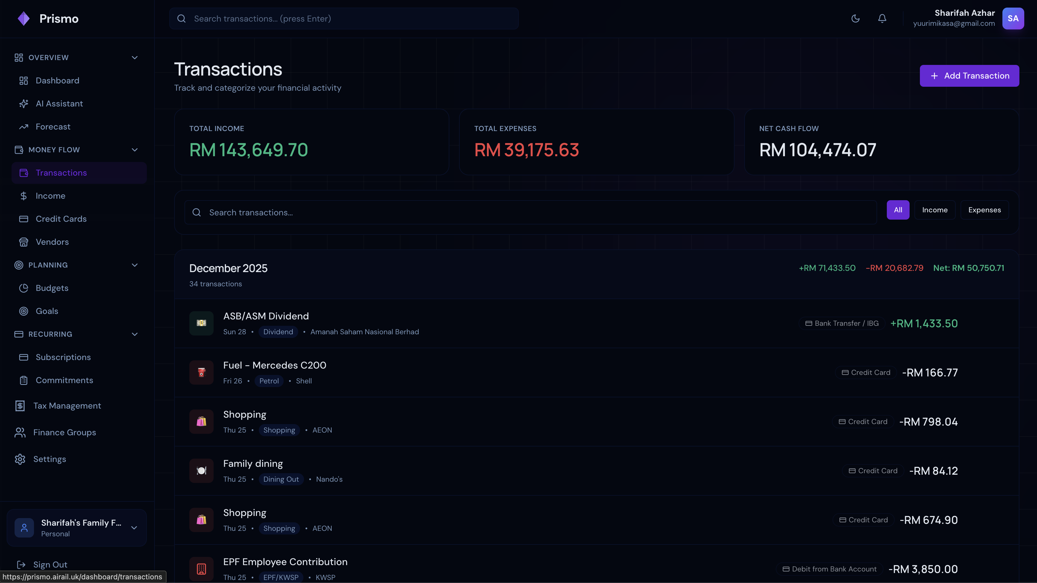
Task: Collapse the Money Flow section
Action: tap(135, 150)
